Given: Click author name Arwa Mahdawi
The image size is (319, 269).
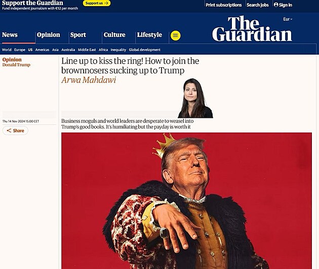Looking at the screenshot, I should click(x=89, y=80).
